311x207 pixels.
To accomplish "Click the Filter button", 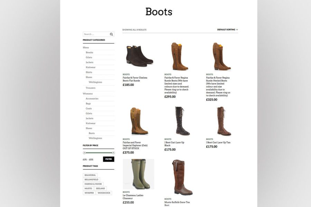I will point(109,159).
